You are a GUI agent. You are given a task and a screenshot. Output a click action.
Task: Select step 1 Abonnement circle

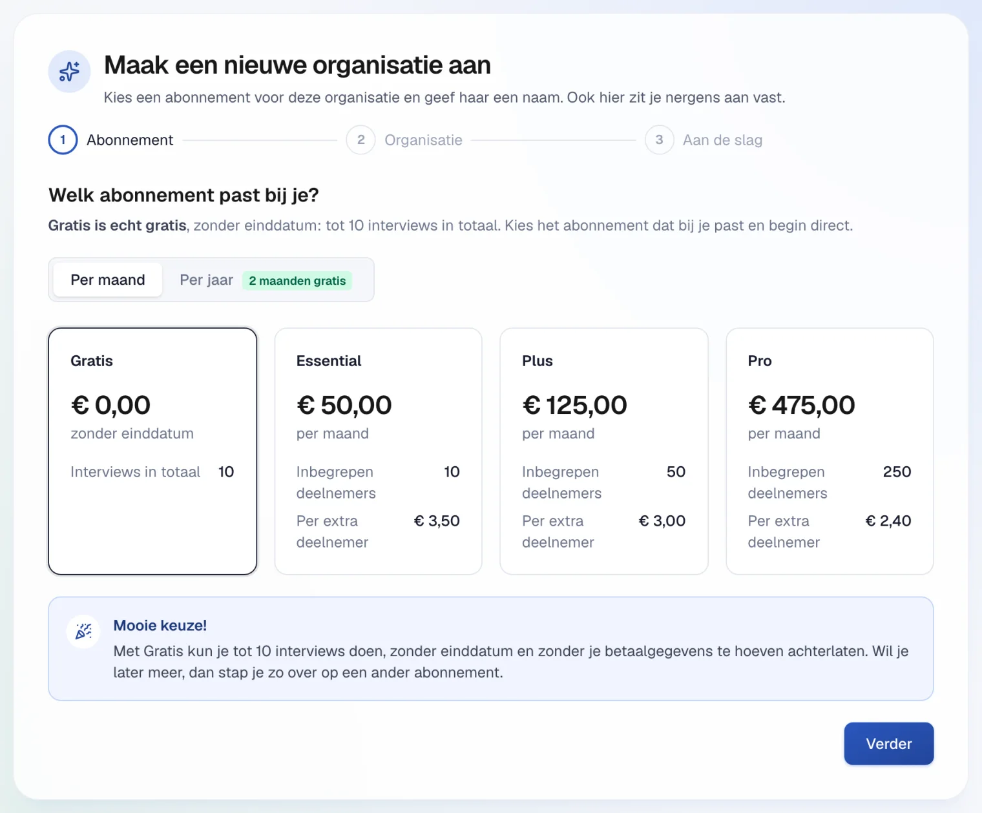click(63, 140)
